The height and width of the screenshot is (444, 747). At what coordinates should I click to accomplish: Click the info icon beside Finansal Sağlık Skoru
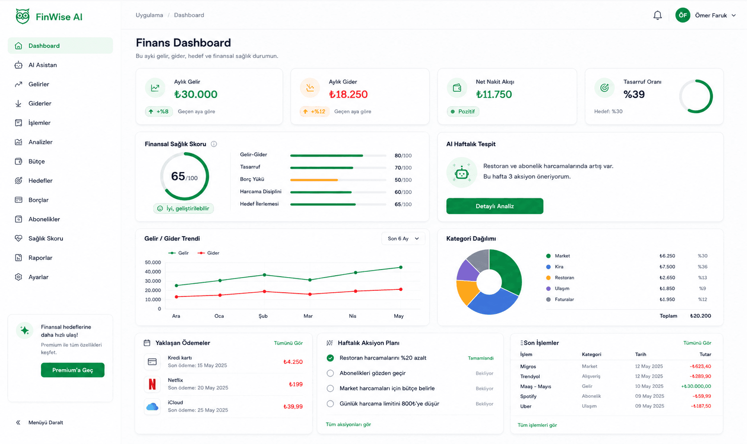click(214, 144)
